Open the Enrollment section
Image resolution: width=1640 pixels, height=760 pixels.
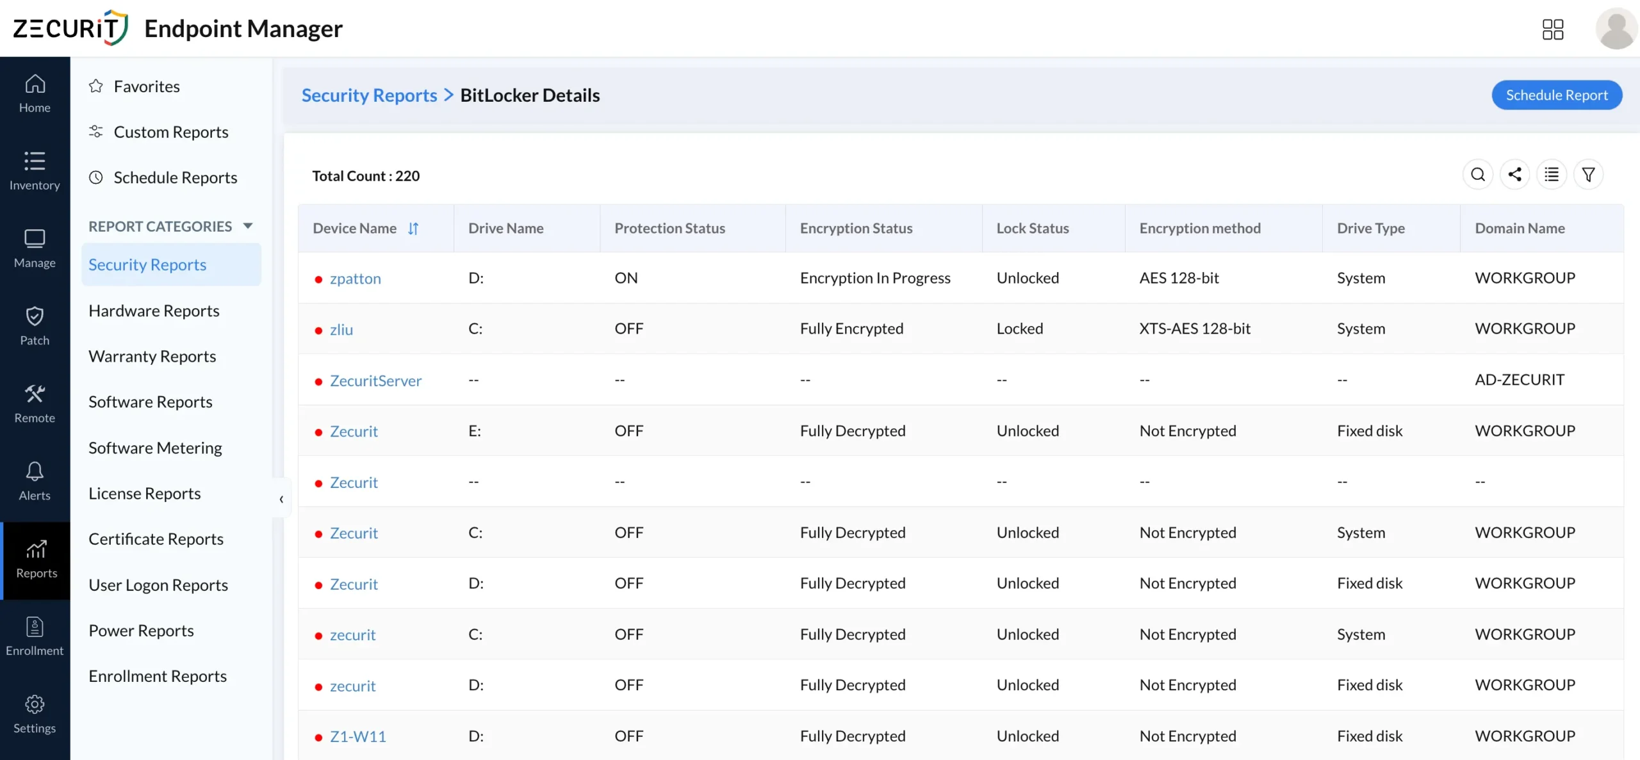tap(35, 637)
